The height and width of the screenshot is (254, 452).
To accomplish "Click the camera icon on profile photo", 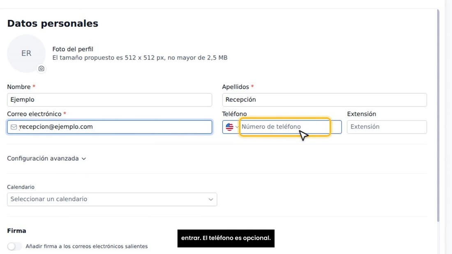I will click(41, 69).
